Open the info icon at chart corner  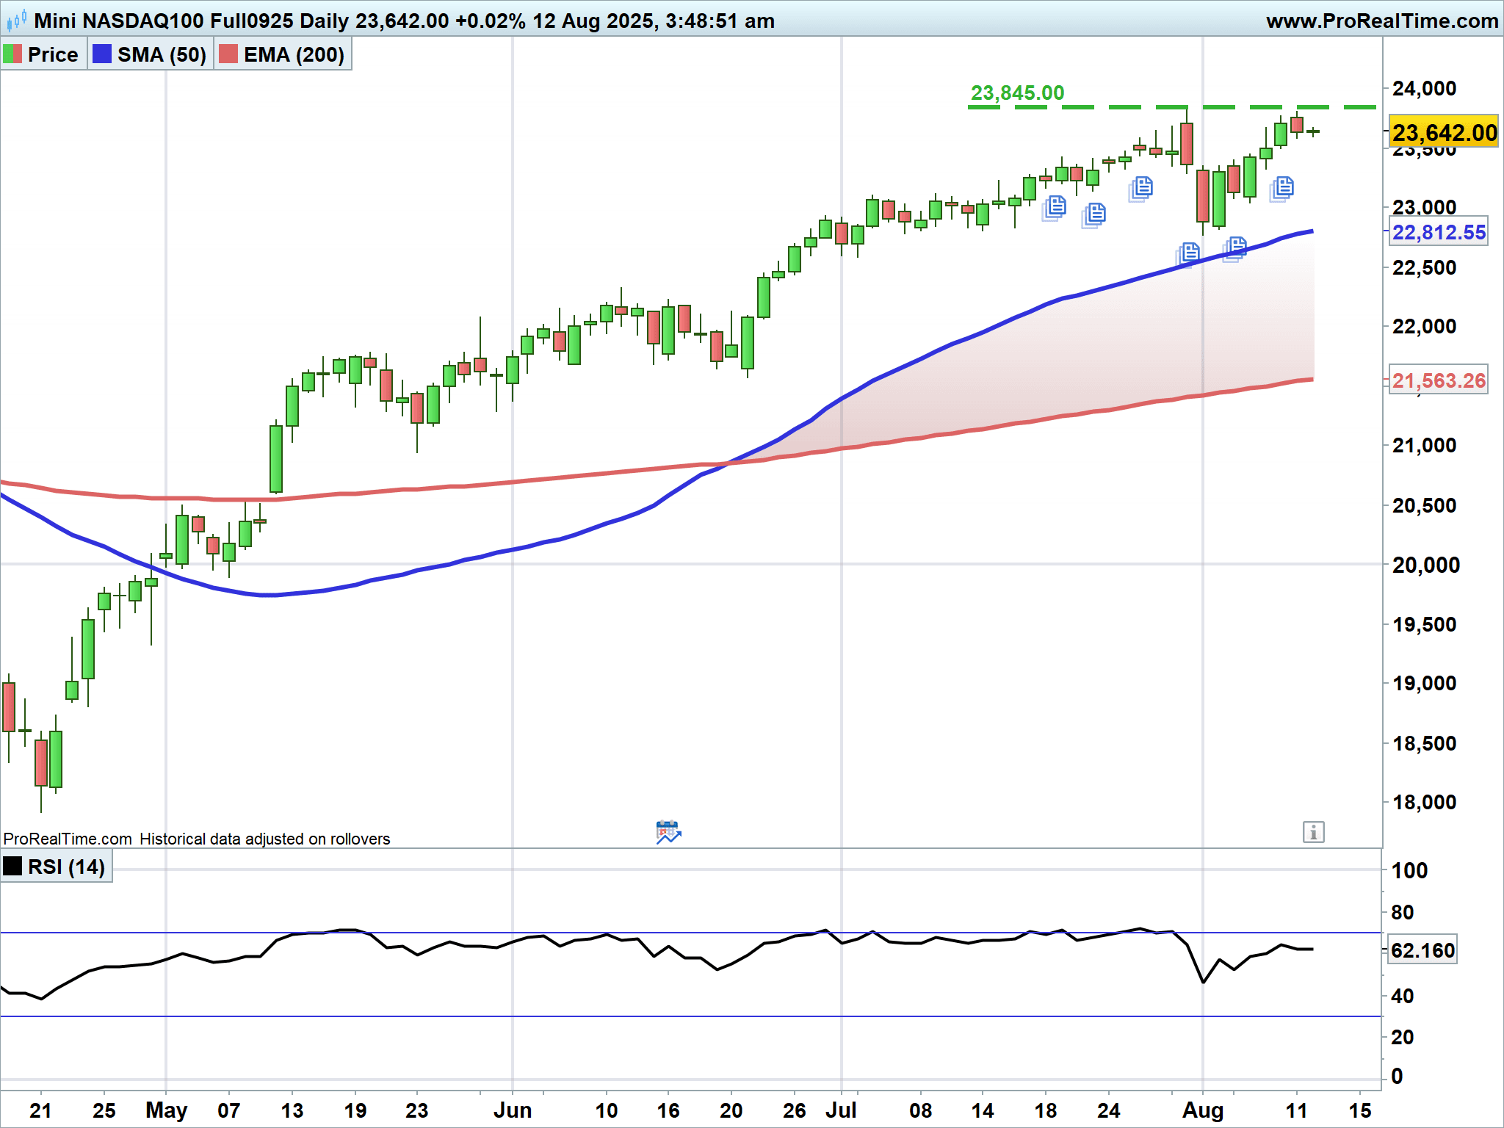(1313, 832)
